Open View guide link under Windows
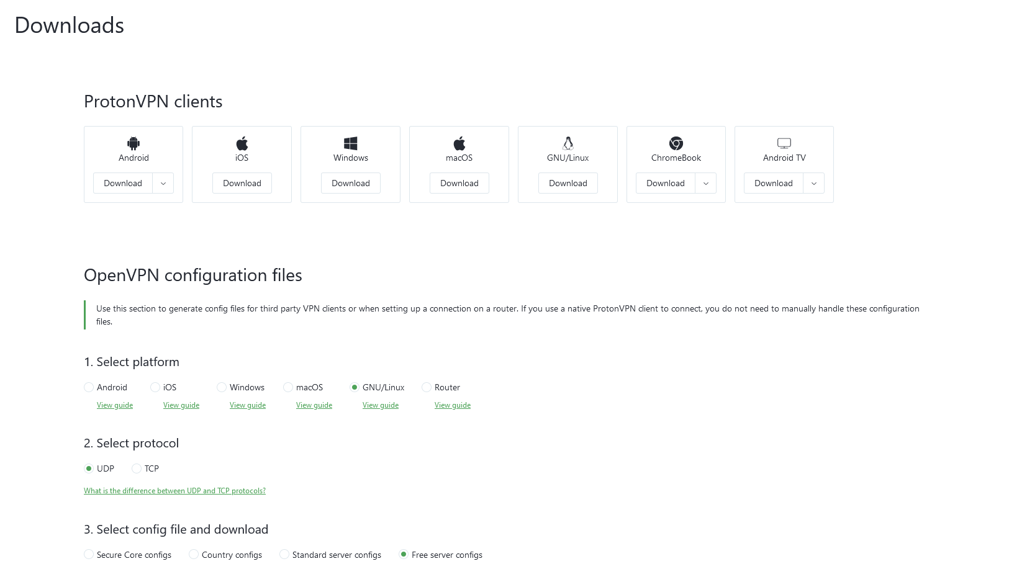Screen dimensions: 1027x569 coord(248,405)
